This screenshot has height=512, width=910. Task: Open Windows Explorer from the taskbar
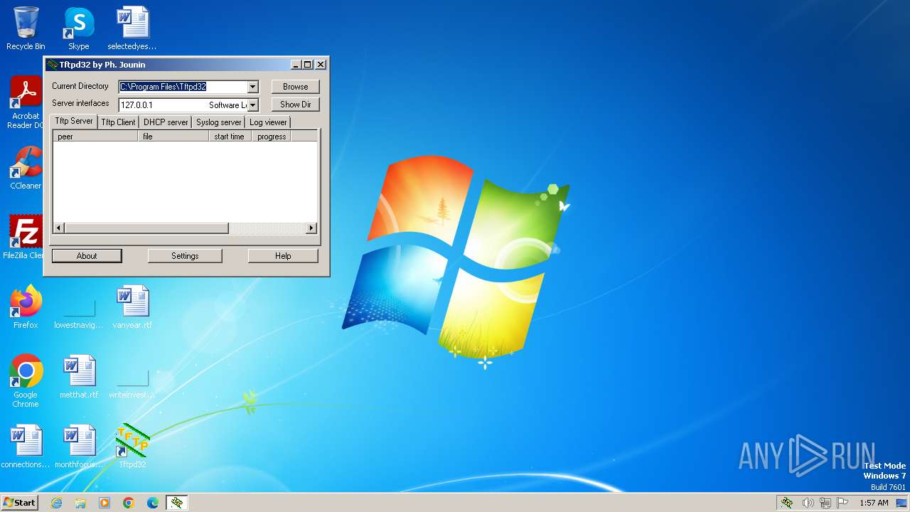80,503
